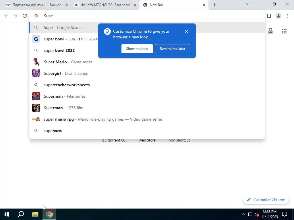Choose the Supergirl Drama series suggestion
This screenshot has height=220, width=294.
click(147, 73)
